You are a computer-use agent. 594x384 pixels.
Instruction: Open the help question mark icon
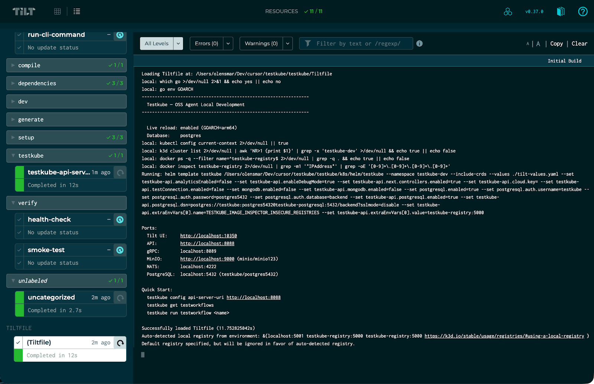pyautogui.click(x=583, y=12)
